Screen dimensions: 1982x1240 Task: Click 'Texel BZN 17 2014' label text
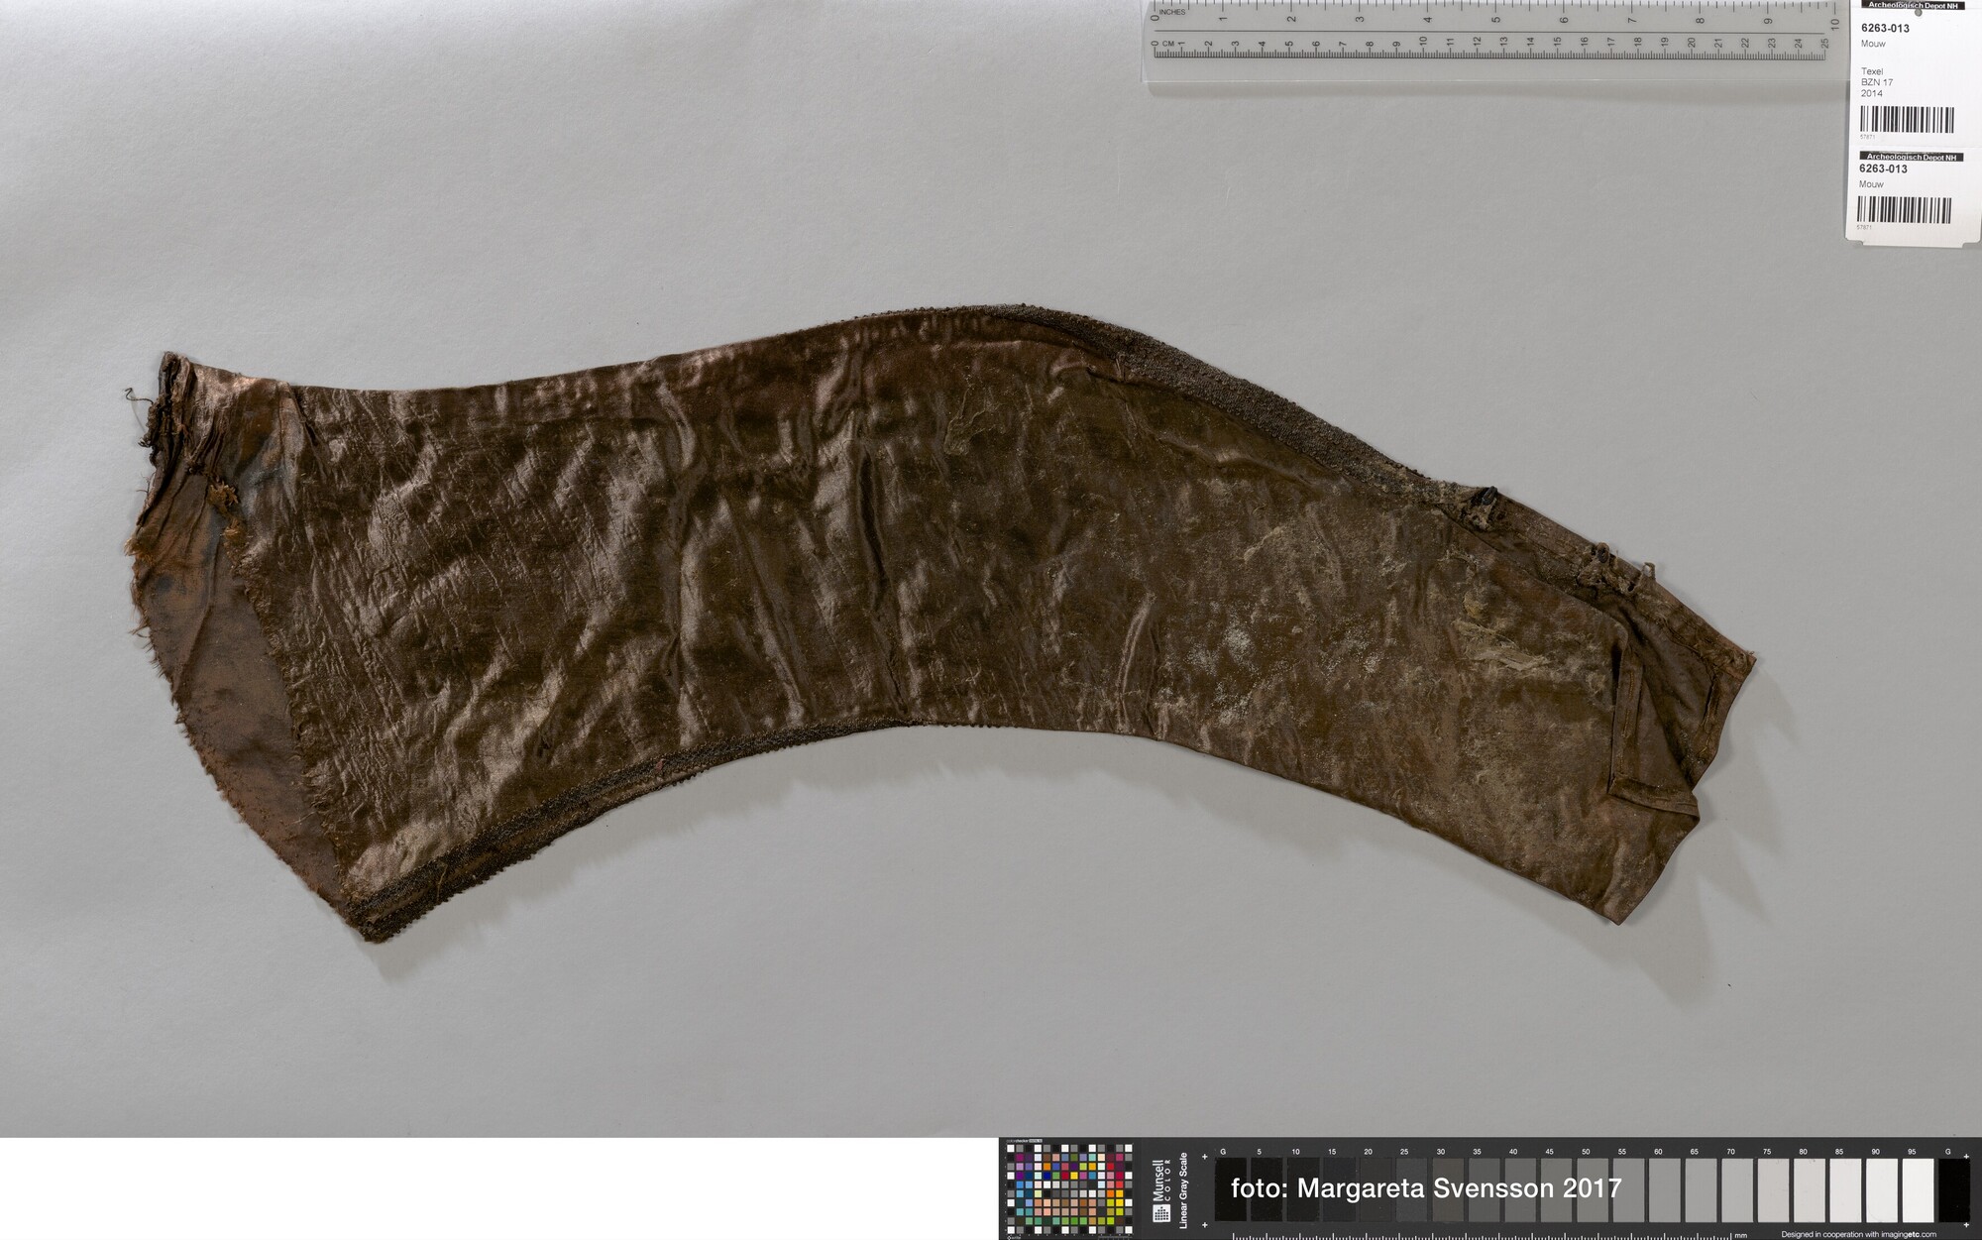point(1876,82)
